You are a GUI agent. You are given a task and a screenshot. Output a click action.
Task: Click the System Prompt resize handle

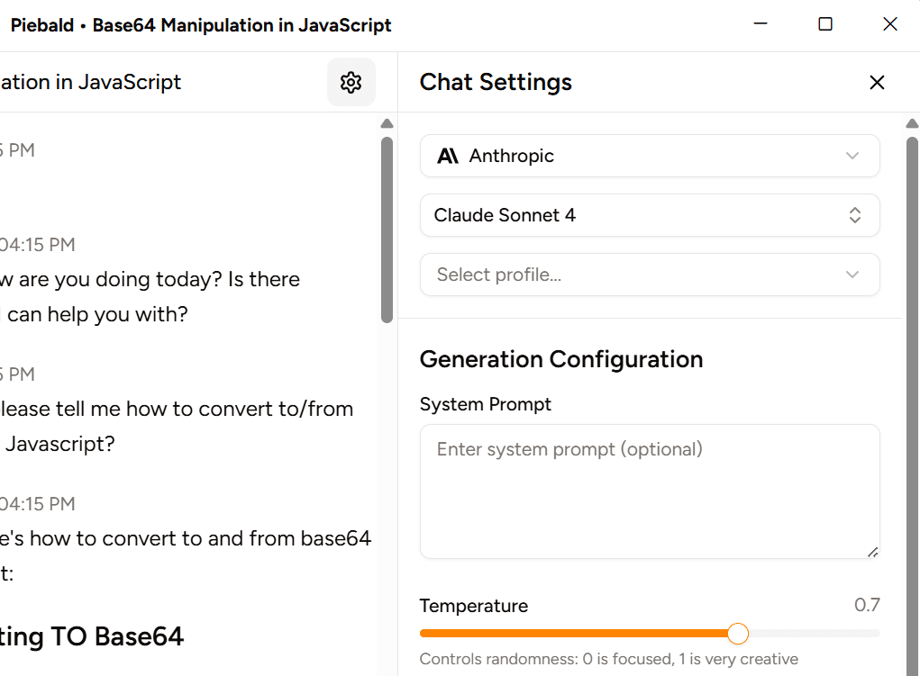[872, 552]
